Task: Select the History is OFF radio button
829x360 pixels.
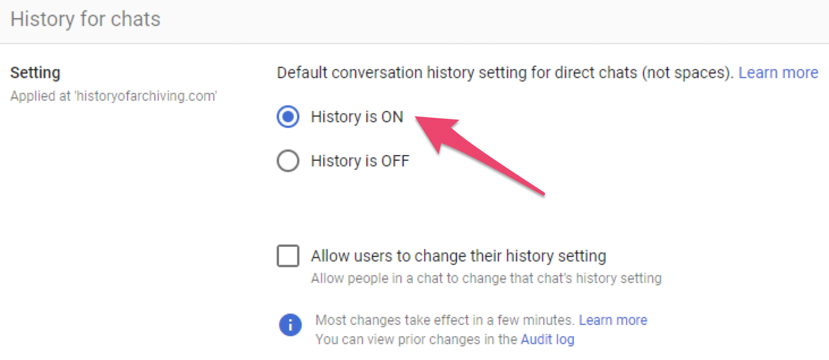Action: [288, 161]
